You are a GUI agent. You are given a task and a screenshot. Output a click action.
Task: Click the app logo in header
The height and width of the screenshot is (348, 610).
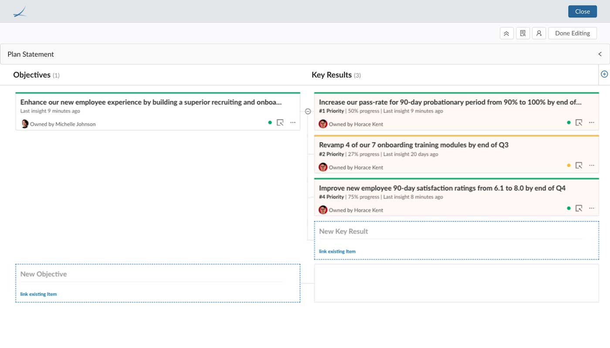point(20,12)
